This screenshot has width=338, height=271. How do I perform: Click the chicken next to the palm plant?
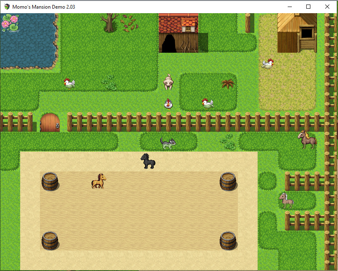(x=208, y=103)
